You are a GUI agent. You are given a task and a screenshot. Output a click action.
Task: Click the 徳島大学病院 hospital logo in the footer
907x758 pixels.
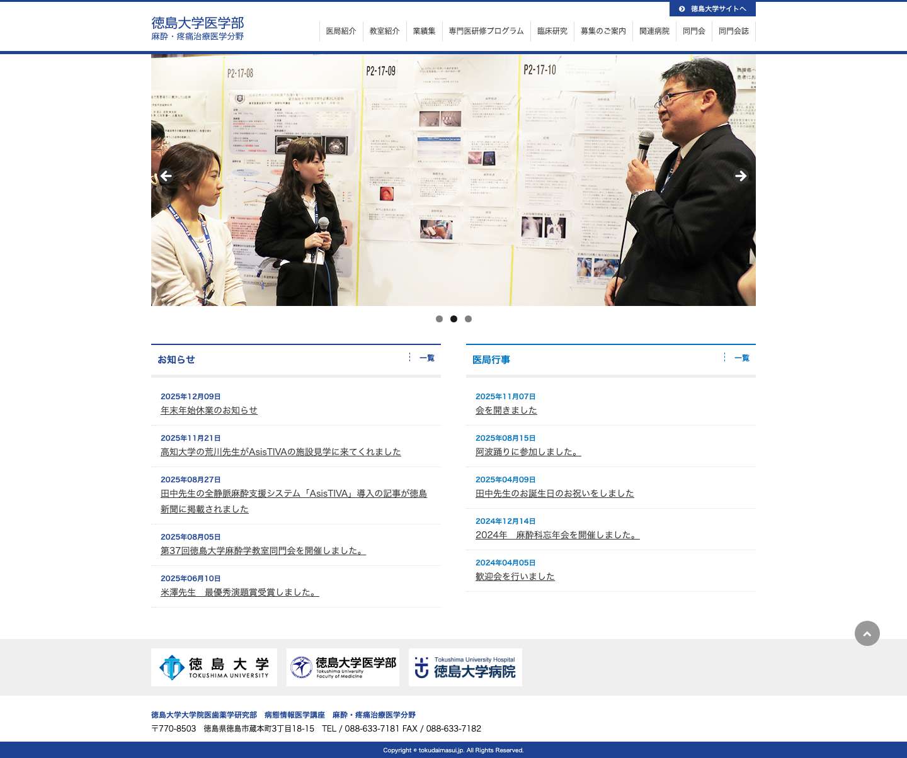pyautogui.click(x=465, y=667)
